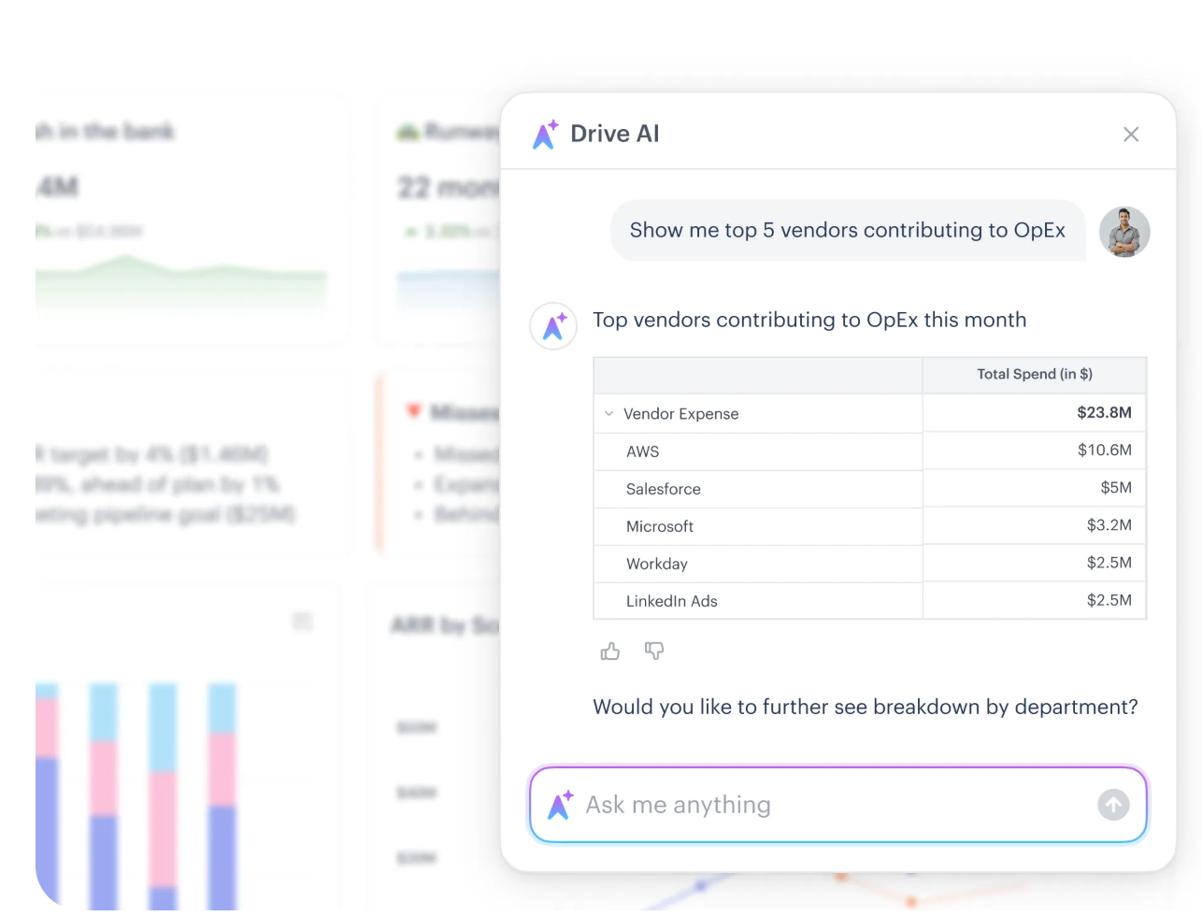Collapse the Vendor Expense row
The image size is (1202, 916).
coord(608,413)
